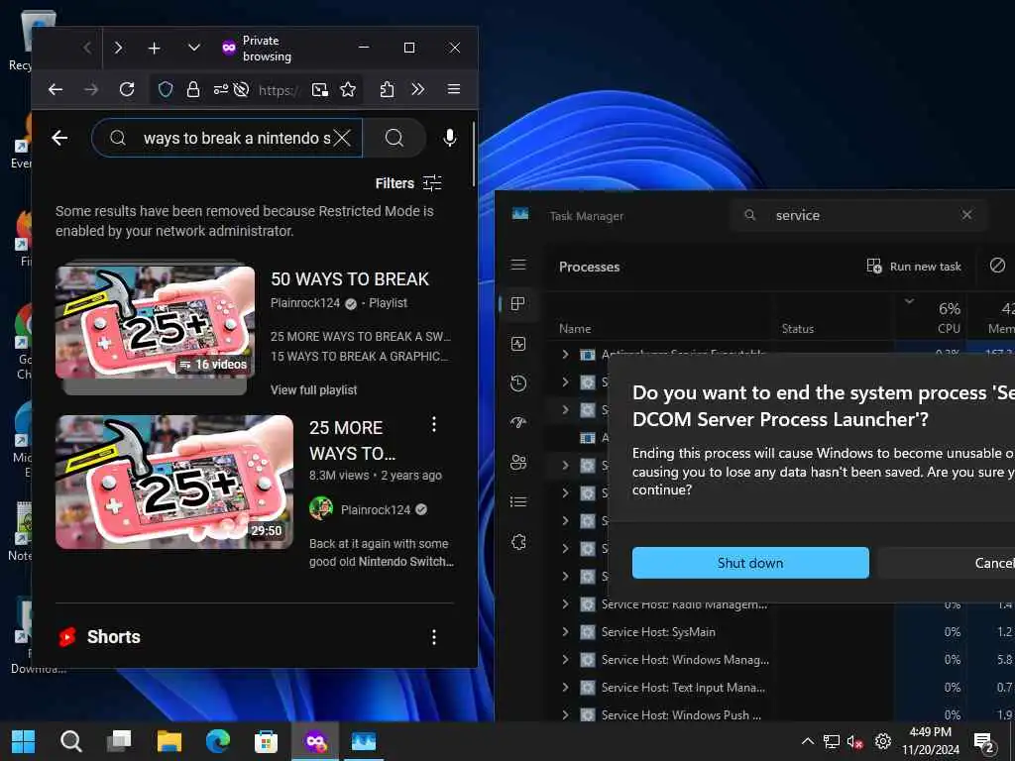Start voice search with microphone
The image size is (1015, 761).
point(450,138)
